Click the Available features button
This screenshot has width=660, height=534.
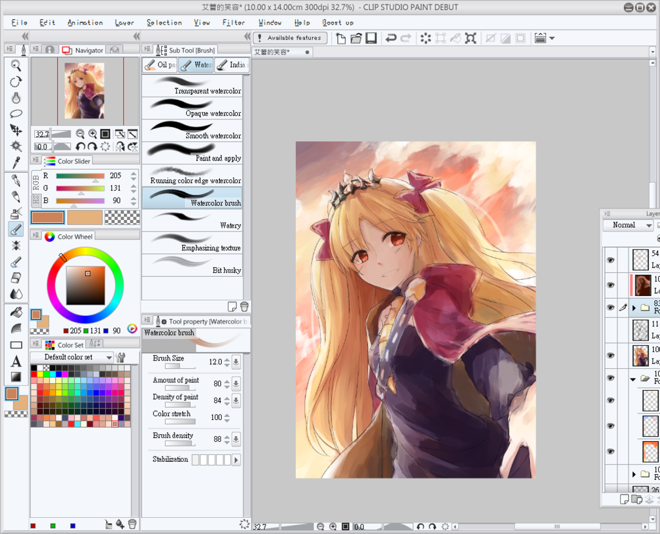point(289,38)
